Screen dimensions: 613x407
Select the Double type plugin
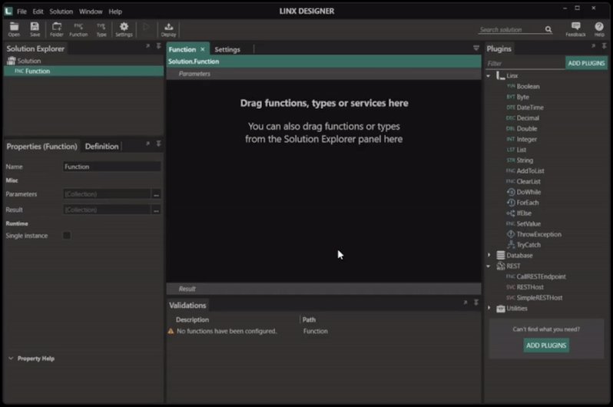click(522, 129)
